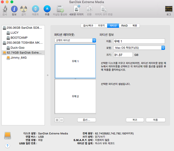Click the 굽기 (Burn) icon
The height and width of the screenshot is (151, 174).
[24, 9]
